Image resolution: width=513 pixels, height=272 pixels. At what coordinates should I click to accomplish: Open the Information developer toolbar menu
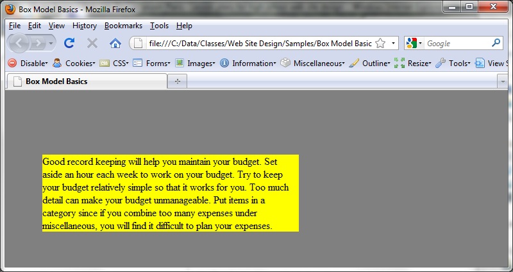click(254, 63)
